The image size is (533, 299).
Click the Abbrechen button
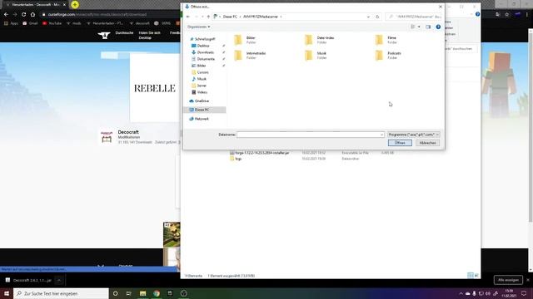point(427,143)
